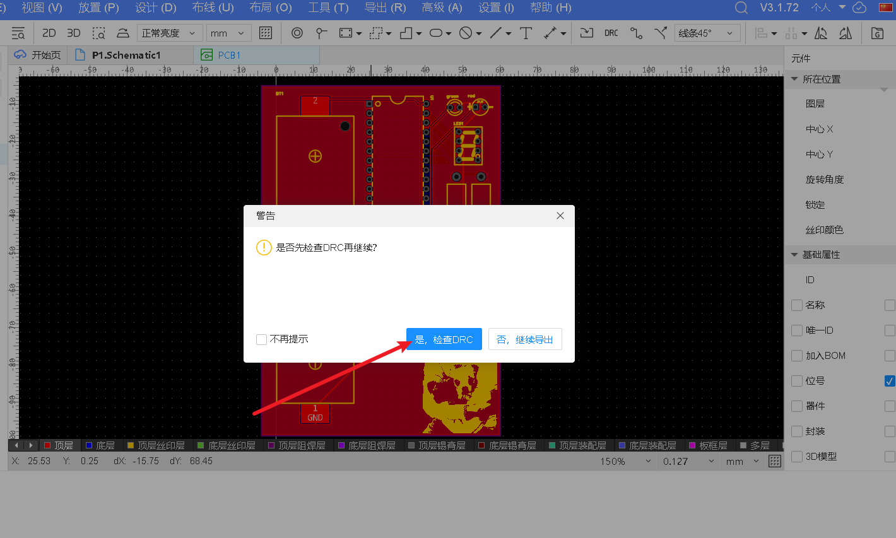This screenshot has width=896, height=538.
Task: Click the cloud sync icon
Action: [x=859, y=8]
